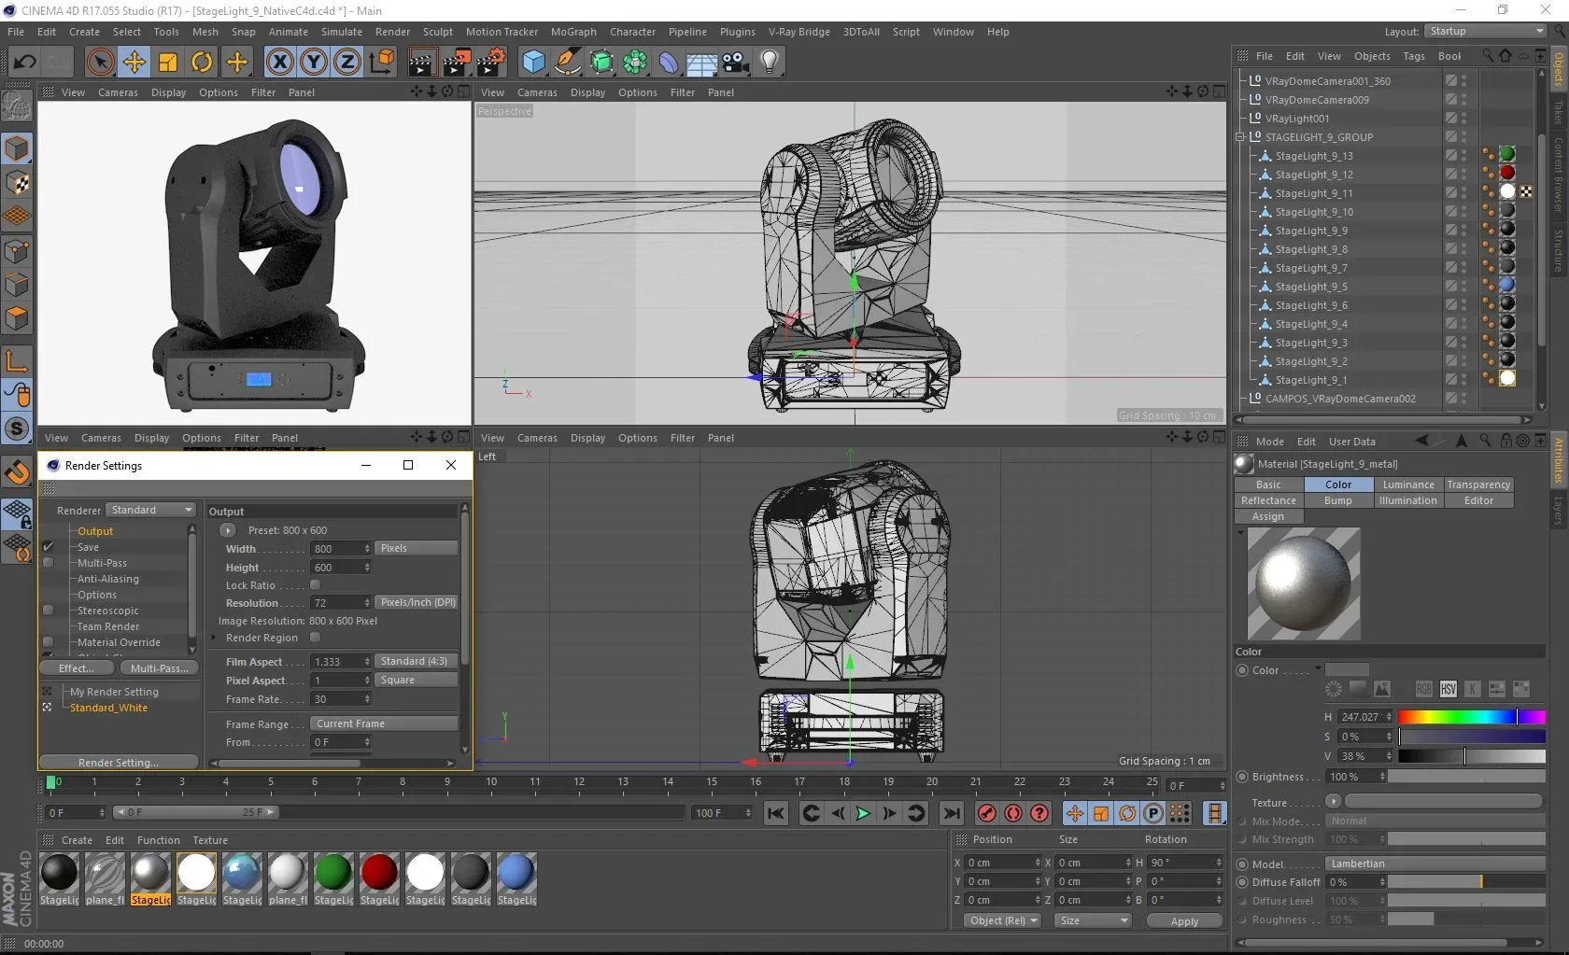The image size is (1569, 955).
Task: Toggle the Multi-Pass checkbox
Action: tap(48, 563)
